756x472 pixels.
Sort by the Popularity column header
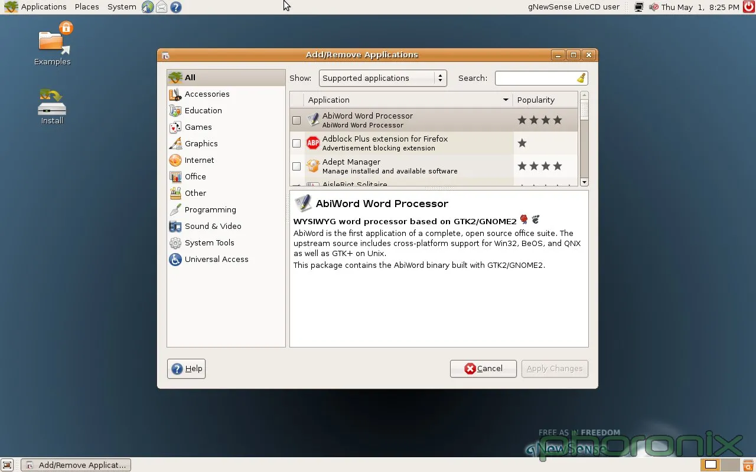tap(545, 100)
